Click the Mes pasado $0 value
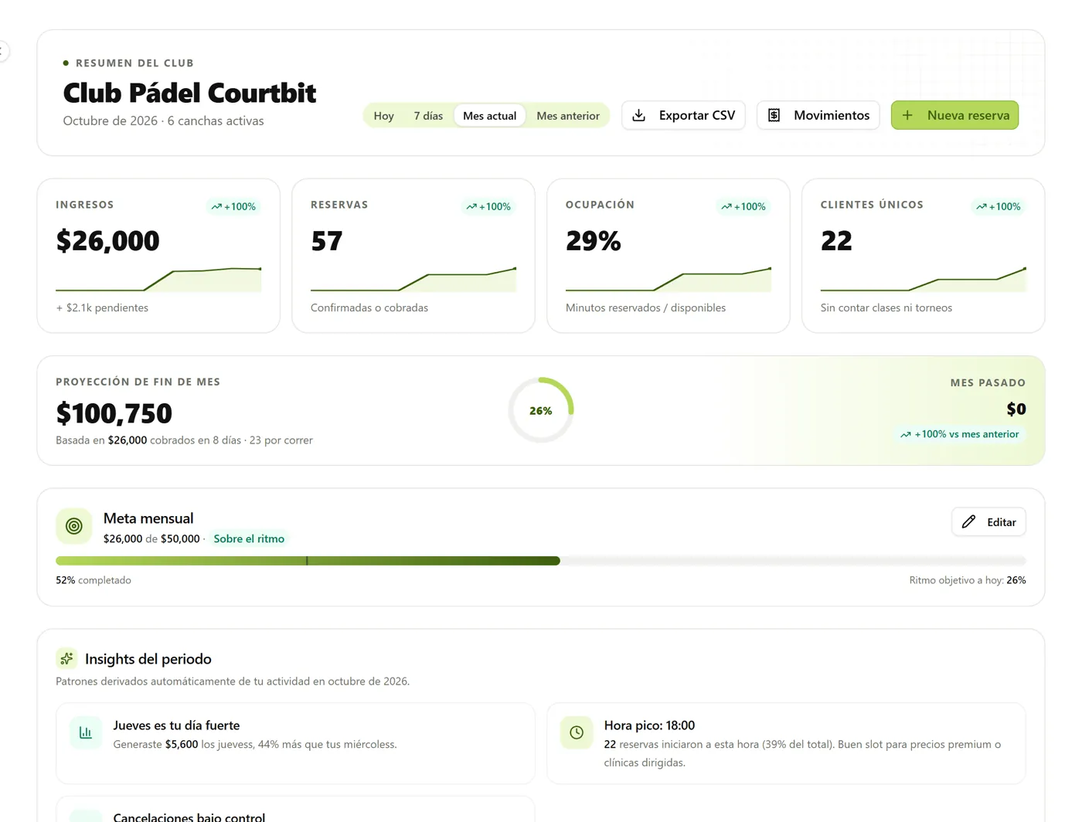This screenshot has height=822, width=1082. (1016, 409)
